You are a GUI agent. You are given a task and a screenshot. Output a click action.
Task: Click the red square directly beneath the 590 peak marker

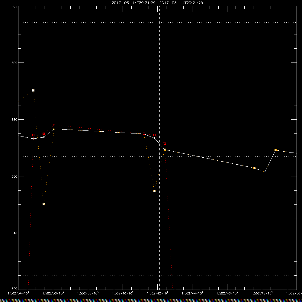pos(33,135)
